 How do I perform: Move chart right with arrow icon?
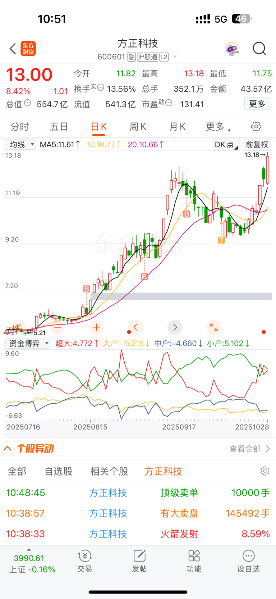tap(175, 327)
